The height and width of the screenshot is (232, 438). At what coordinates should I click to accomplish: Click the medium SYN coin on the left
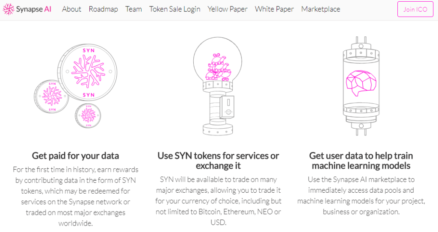pyautogui.click(x=51, y=96)
